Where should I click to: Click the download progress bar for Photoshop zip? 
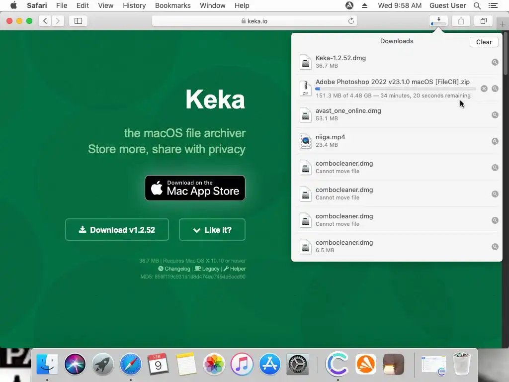pos(395,89)
